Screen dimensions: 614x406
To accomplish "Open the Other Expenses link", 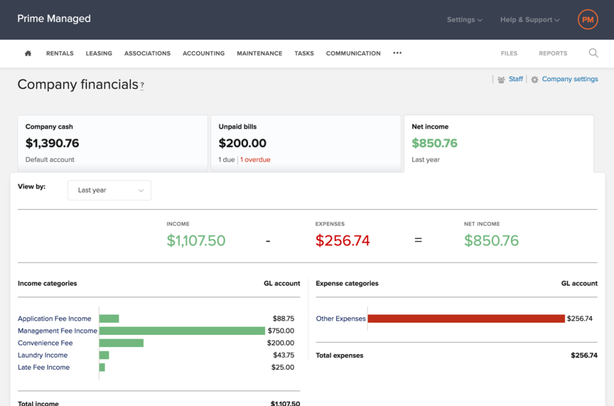I will tap(341, 318).
